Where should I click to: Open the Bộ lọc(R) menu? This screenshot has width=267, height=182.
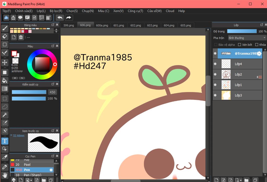(x=56, y=11)
